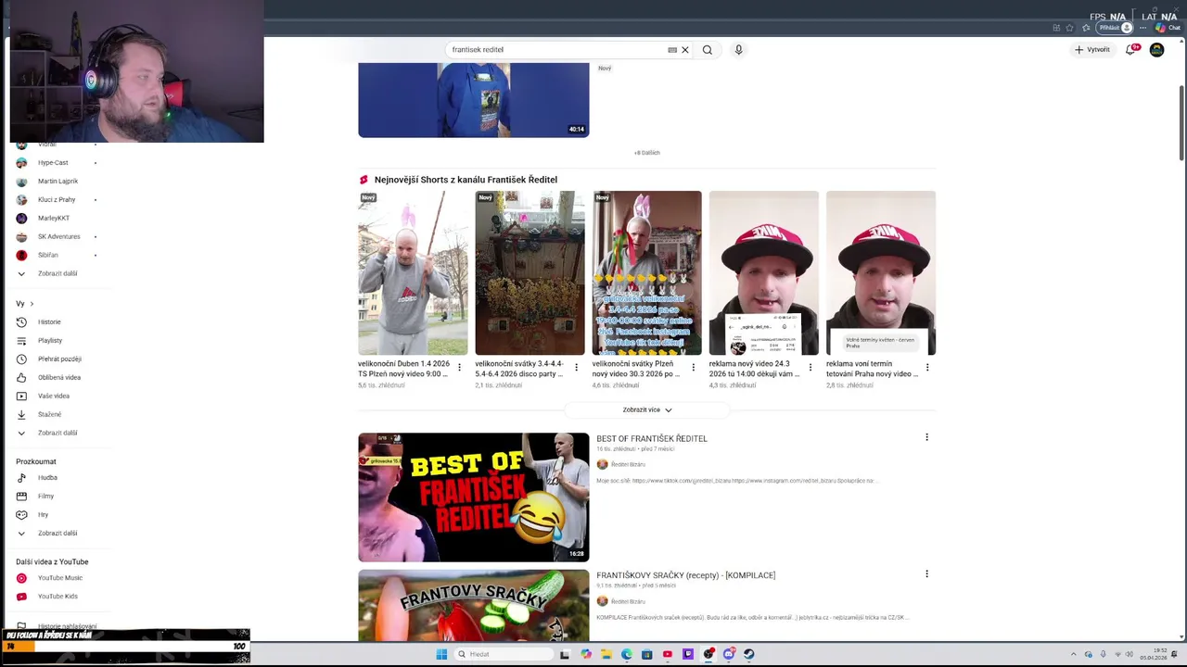
Task: Play the FRANTOVY SRAČKY video thumbnail
Action: (x=474, y=605)
